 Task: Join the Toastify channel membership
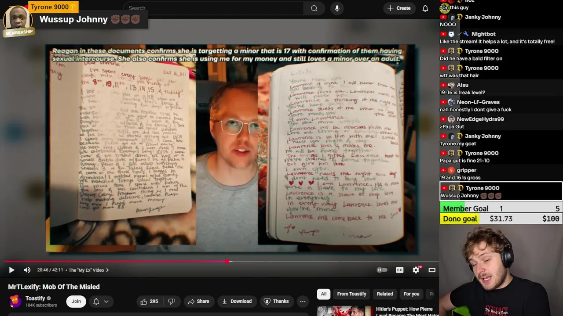point(76,301)
